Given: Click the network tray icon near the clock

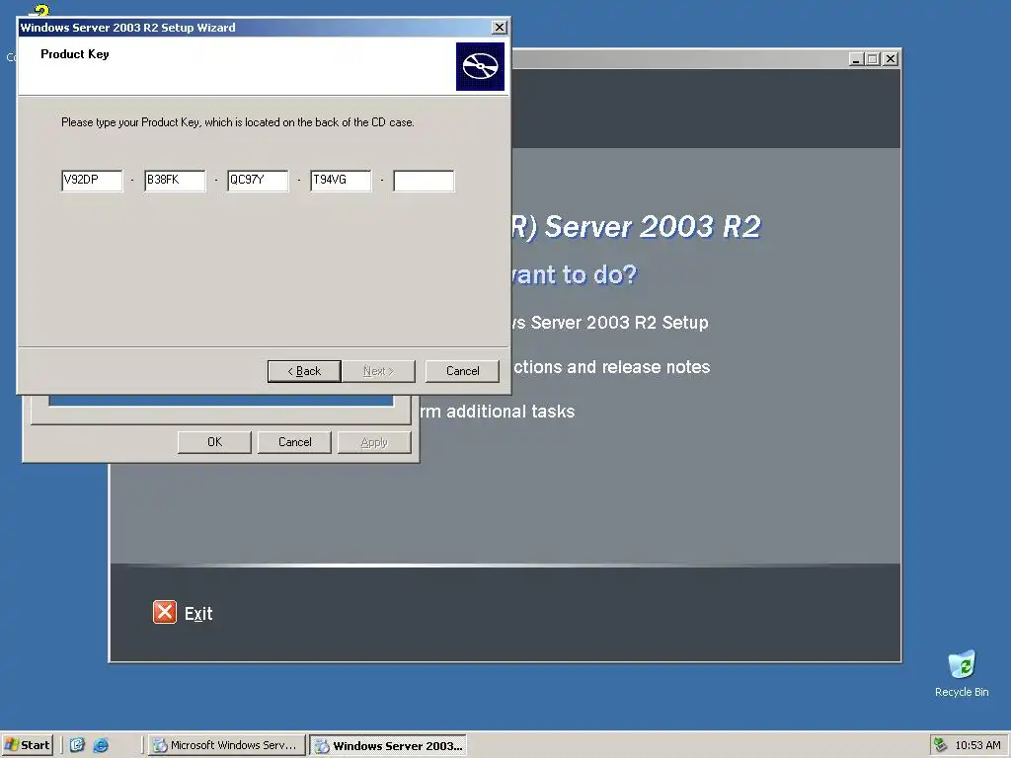Looking at the screenshot, I should [941, 745].
